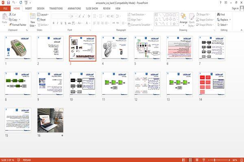Open Change Case options
244x162 pixels.
click(80, 23)
